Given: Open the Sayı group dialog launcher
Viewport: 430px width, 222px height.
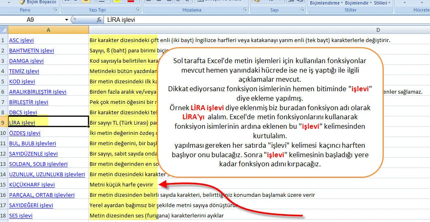Looking at the screenshot, I should tap(302, 9).
